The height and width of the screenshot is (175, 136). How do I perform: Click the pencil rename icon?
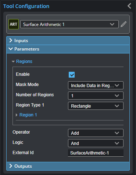pos(124,24)
